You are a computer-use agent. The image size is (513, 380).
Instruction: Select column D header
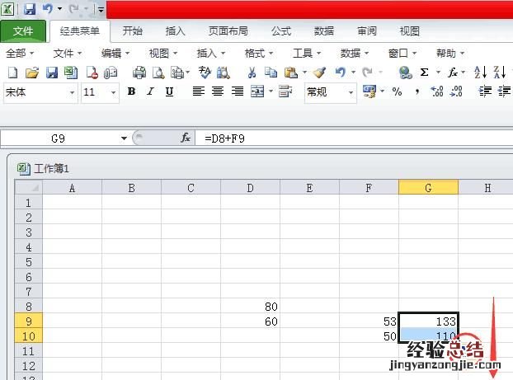[250, 188]
